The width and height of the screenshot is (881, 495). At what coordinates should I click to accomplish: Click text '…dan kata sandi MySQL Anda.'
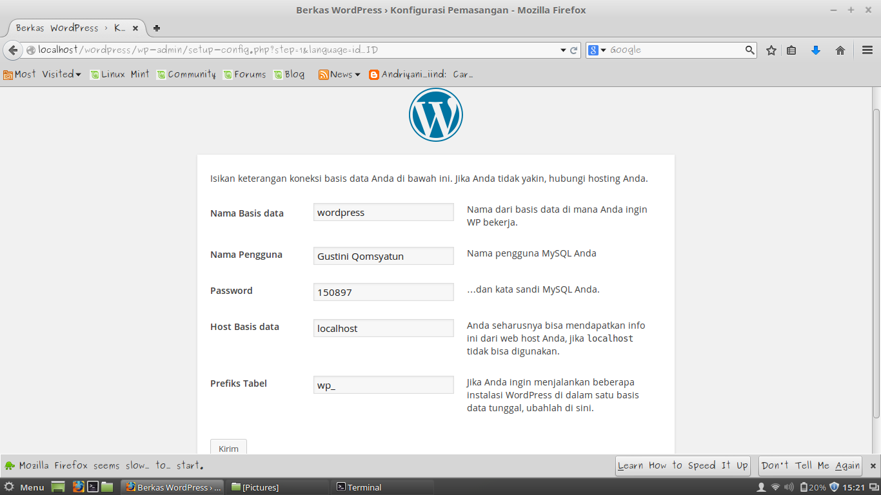pyautogui.click(x=533, y=289)
